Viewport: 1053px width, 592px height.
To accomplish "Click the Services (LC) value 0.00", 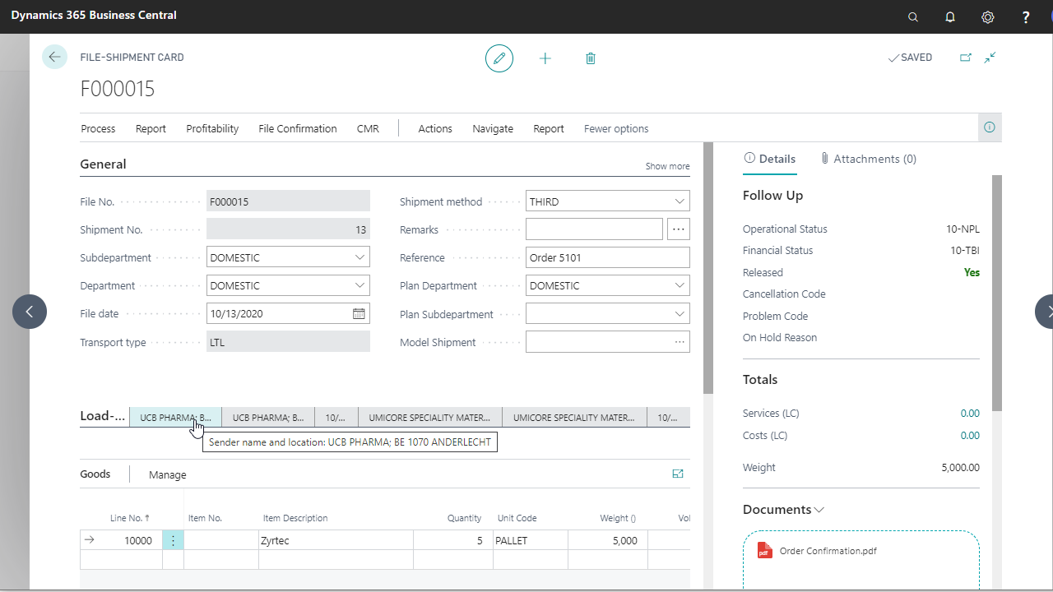I will coord(970,414).
